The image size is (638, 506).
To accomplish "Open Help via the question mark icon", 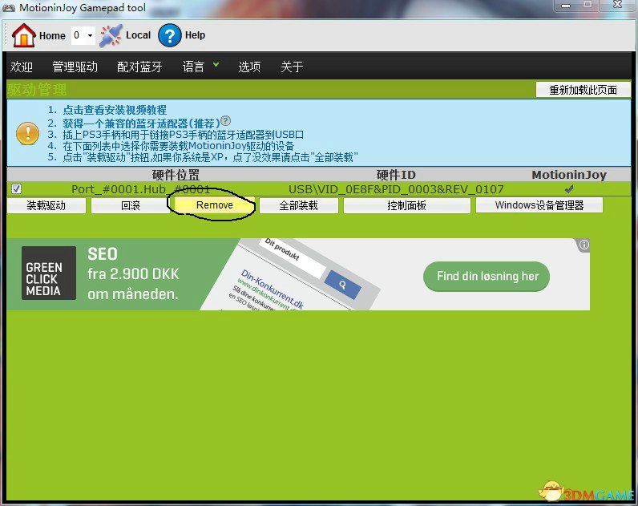I will (169, 35).
